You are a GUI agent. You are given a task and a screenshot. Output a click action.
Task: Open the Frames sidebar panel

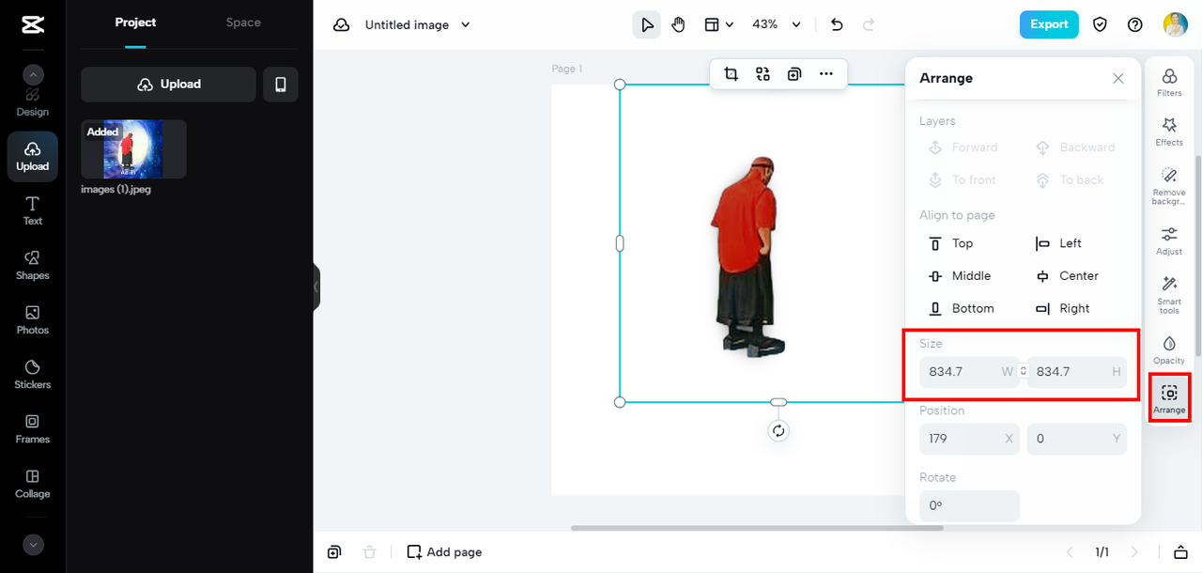[32, 428]
